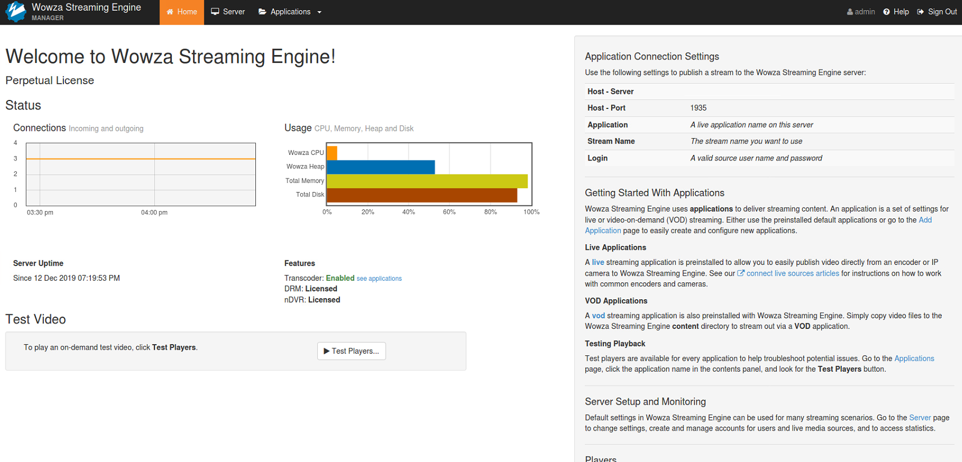
Task: Click the 'Perpetual License' text
Action: [50, 80]
